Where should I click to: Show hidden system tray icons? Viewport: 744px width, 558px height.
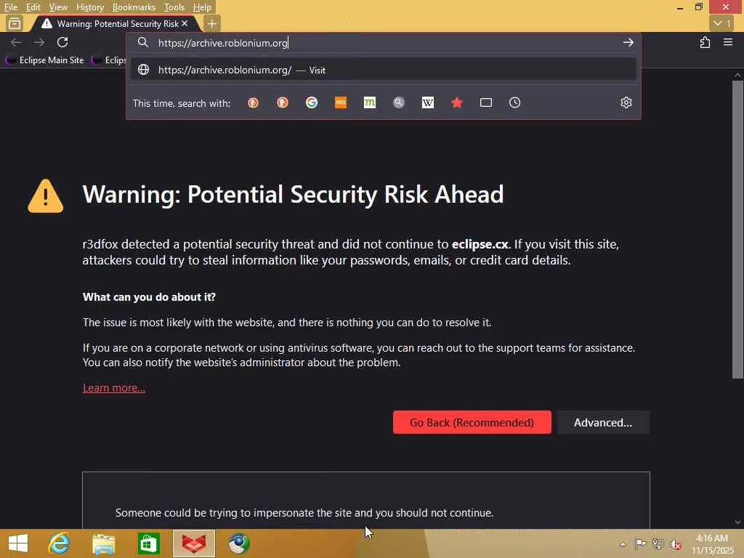pos(623,544)
